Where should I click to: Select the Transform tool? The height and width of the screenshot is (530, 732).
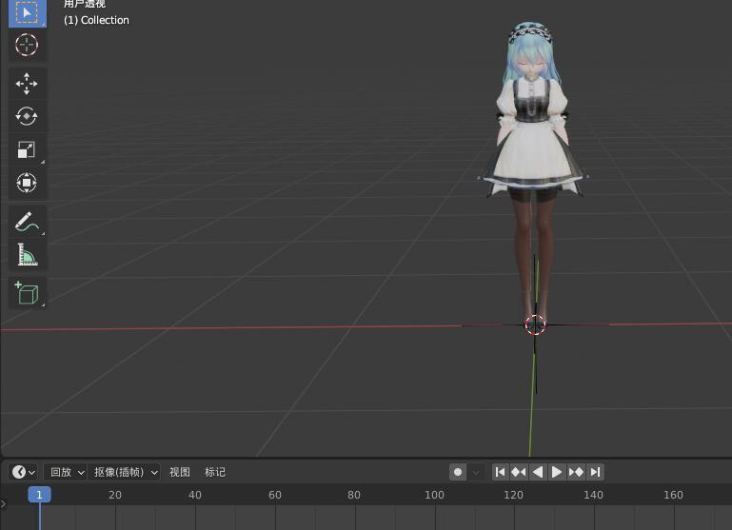pyautogui.click(x=27, y=183)
